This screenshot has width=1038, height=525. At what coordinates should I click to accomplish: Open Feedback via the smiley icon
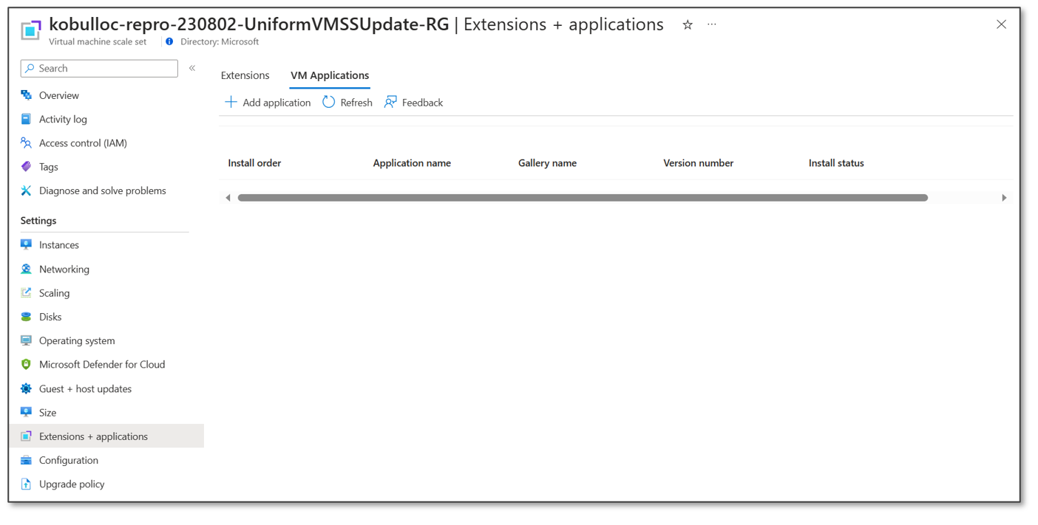tap(390, 102)
